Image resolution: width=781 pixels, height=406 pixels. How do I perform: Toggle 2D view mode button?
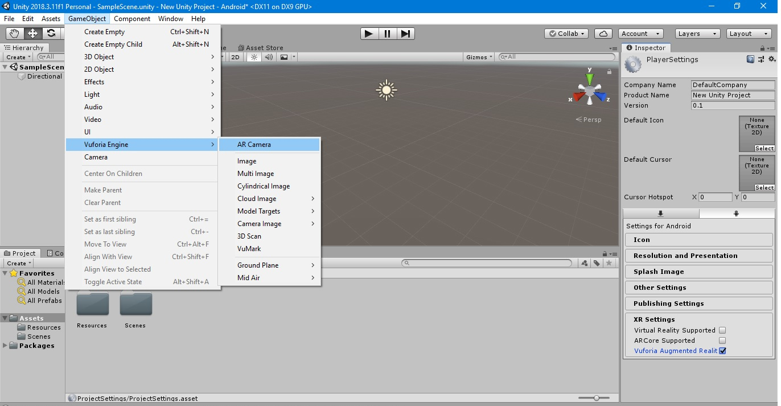[235, 57]
